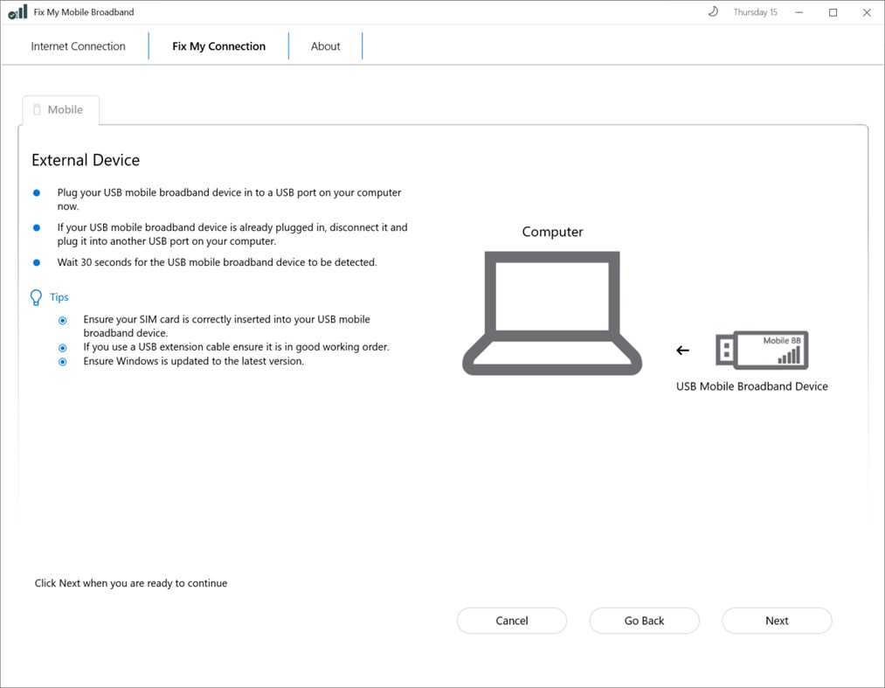This screenshot has width=885, height=688.
Task: Select the SIM card tip radio bullet
Action: click(x=62, y=320)
